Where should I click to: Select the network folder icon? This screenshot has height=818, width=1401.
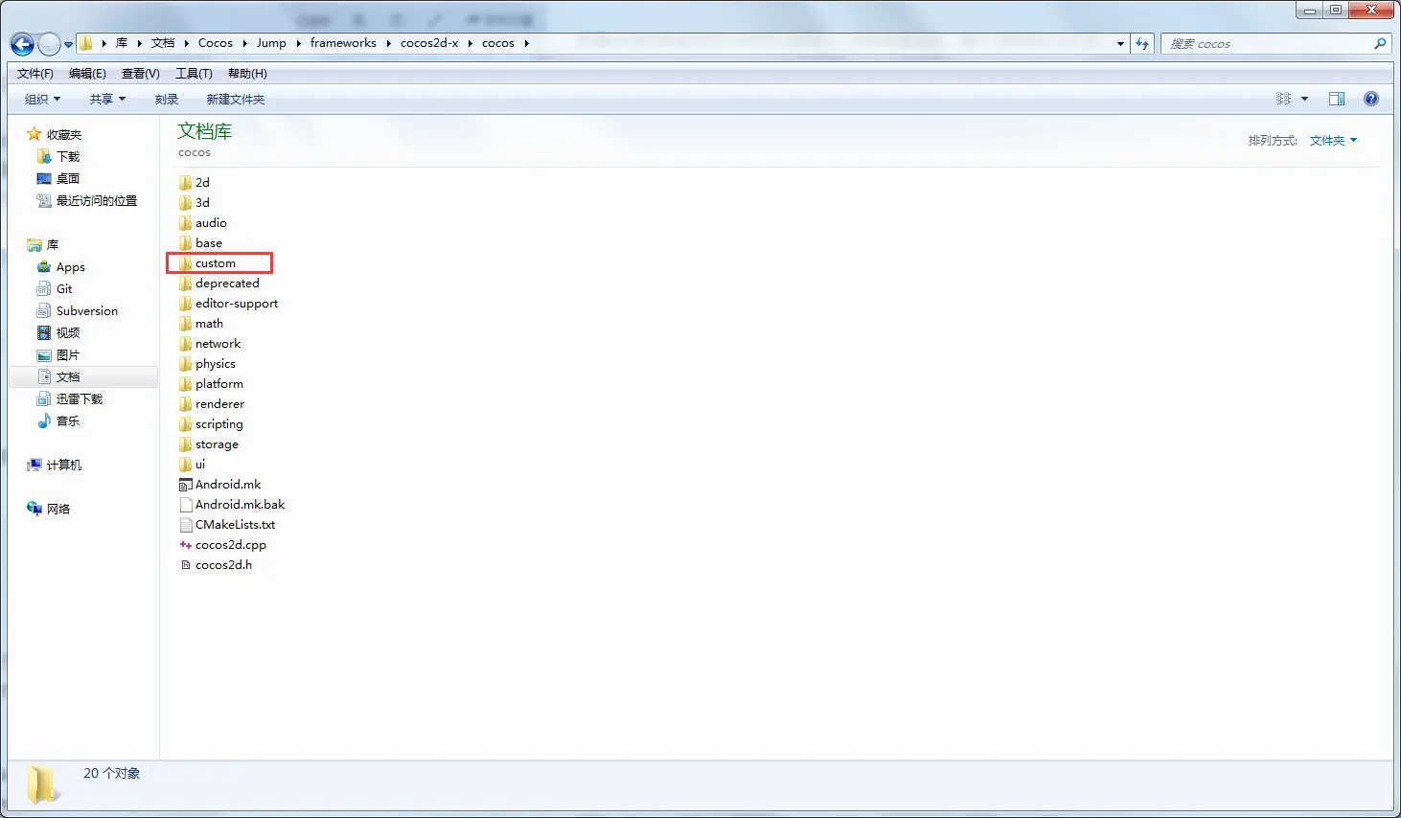tap(185, 343)
